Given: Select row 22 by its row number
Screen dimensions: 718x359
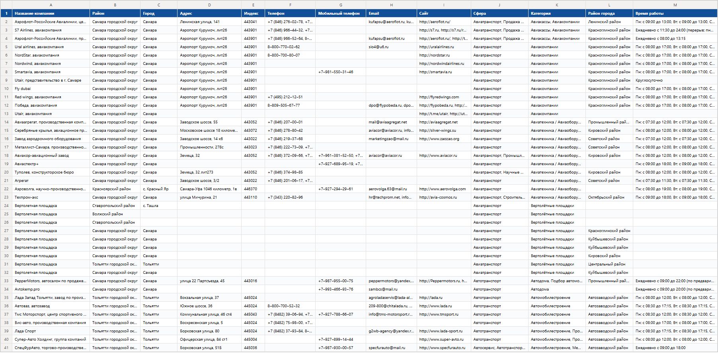Looking at the screenshot, I should pos(6,189).
